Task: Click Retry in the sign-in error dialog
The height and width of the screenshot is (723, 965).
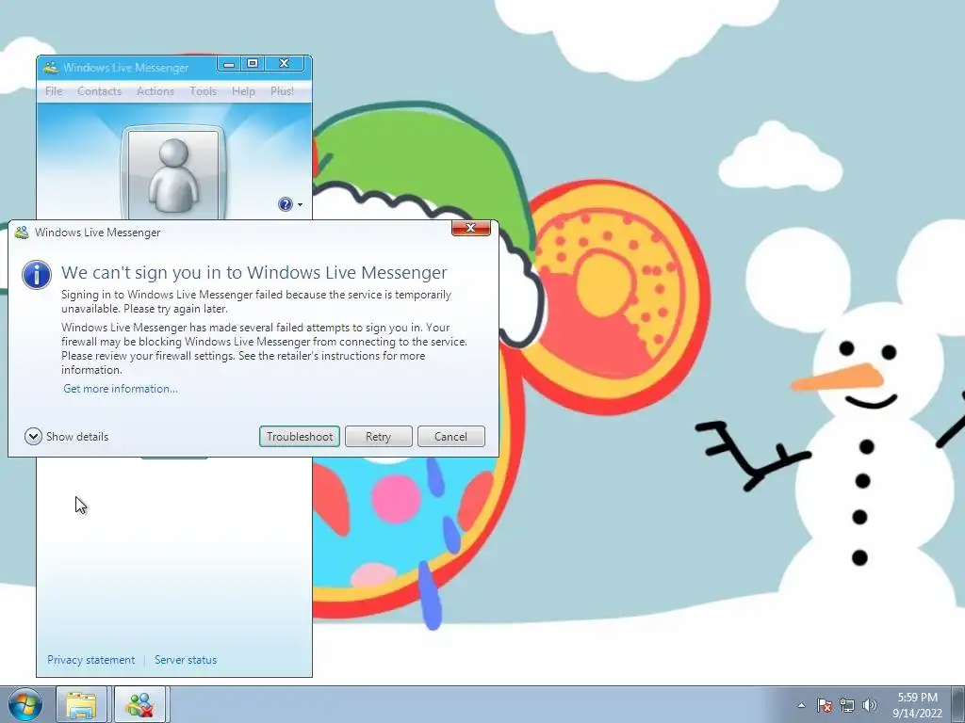Action: point(378,437)
